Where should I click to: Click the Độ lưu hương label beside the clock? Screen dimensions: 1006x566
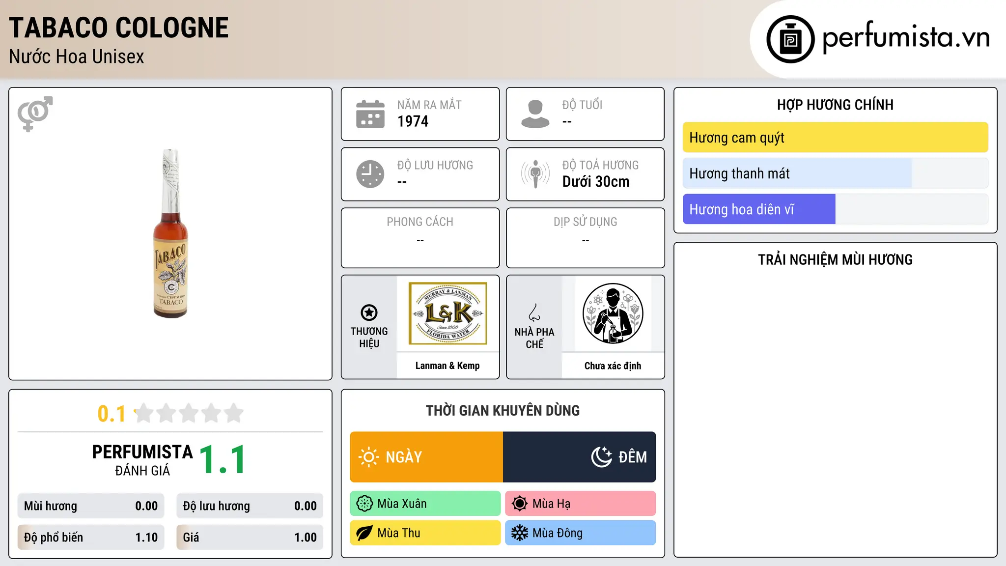pyautogui.click(x=435, y=165)
